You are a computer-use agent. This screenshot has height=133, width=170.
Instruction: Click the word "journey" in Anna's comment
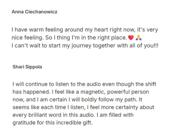81,46
